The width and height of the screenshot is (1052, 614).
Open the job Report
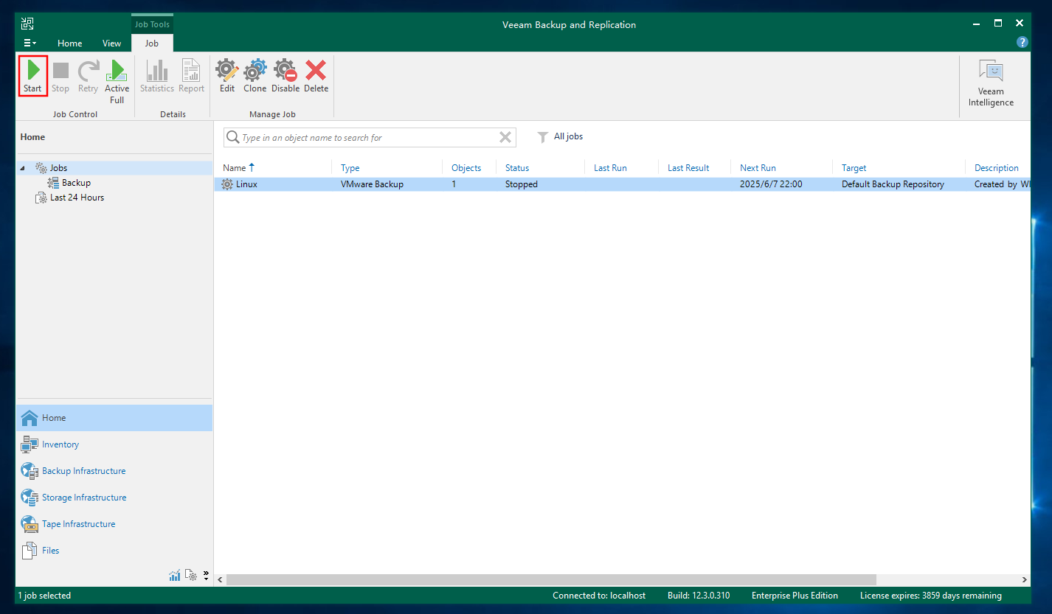tap(191, 76)
